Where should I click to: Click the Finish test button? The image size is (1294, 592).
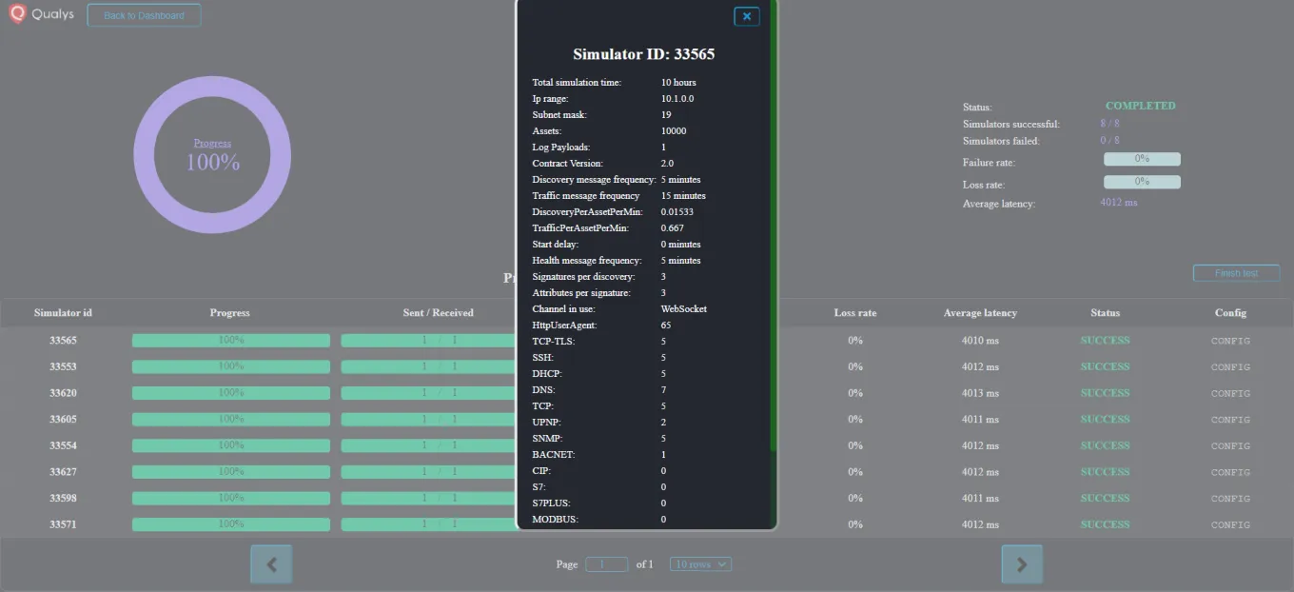(1236, 272)
